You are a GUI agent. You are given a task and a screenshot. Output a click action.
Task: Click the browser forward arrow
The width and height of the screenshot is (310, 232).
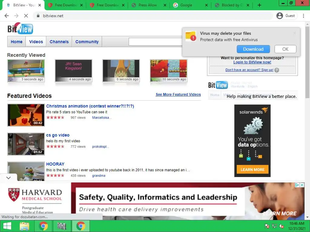(16, 16)
